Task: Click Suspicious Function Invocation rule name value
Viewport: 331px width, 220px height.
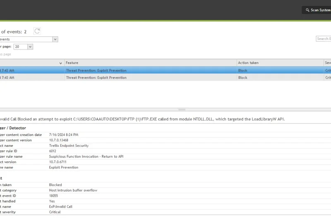Action: click(x=86, y=156)
